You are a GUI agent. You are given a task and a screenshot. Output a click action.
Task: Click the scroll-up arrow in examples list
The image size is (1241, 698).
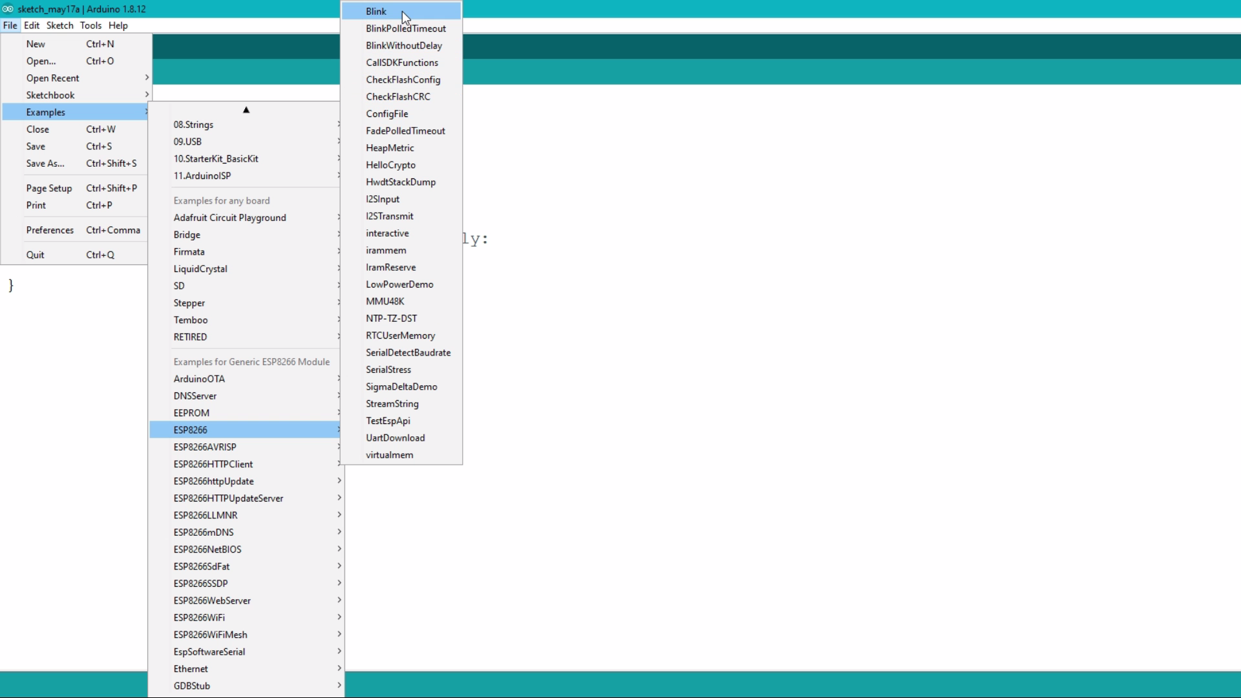(x=246, y=110)
